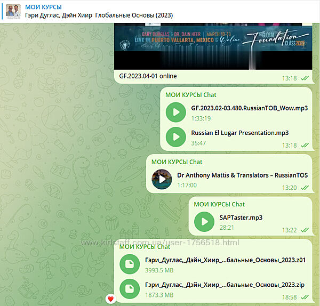Viewport: 320px width, 306px height.
Task: Click the red heart reaction
Action: click(x=111, y=299)
